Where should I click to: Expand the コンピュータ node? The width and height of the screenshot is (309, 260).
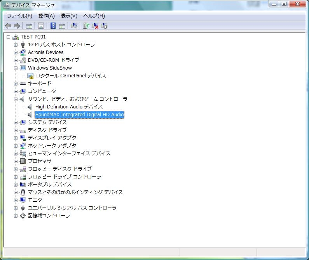tap(16, 91)
